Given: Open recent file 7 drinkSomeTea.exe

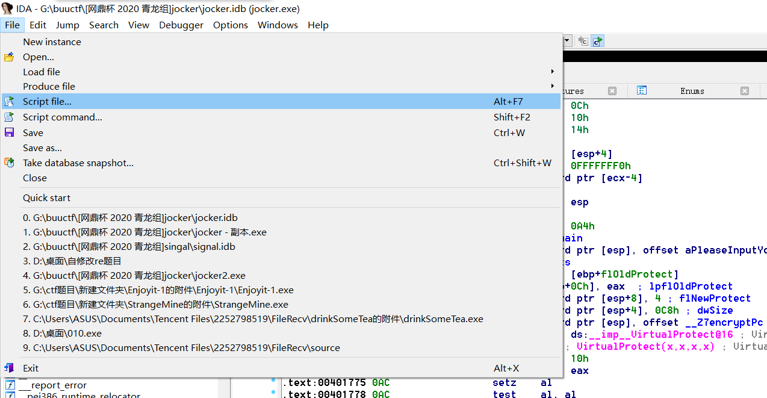Looking at the screenshot, I should 281,319.
